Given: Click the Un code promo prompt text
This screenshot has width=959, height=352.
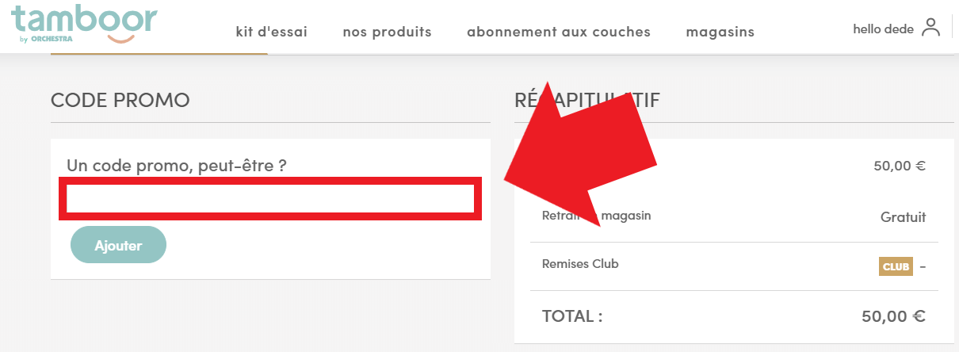Looking at the screenshot, I should point(177,166).
